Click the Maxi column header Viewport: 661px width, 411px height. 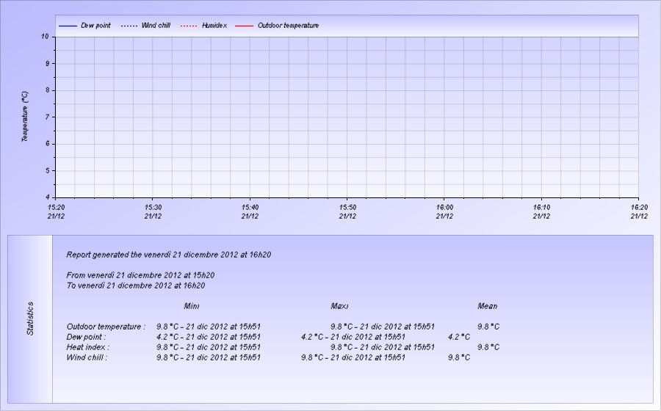339,306
